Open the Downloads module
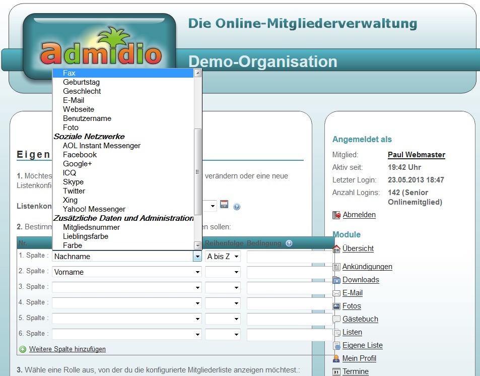 click(360, 280)
